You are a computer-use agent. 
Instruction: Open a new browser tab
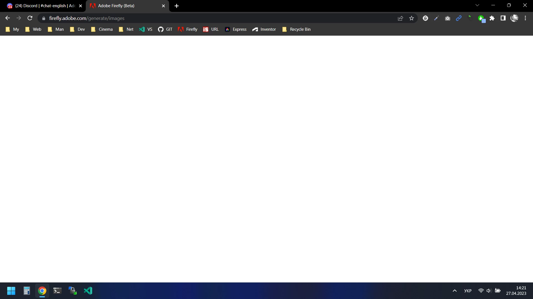tap(177, 6)
